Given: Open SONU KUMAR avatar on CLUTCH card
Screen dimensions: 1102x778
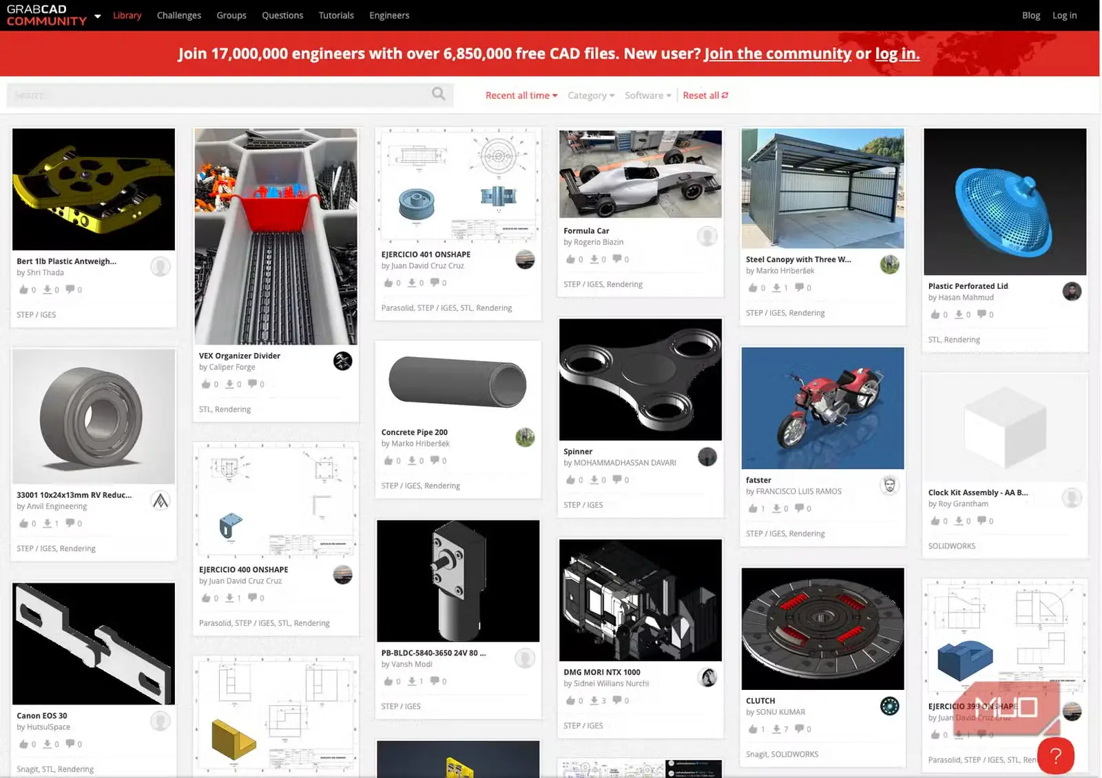Looking at the screenshot, I should click(x=889, y=706).
